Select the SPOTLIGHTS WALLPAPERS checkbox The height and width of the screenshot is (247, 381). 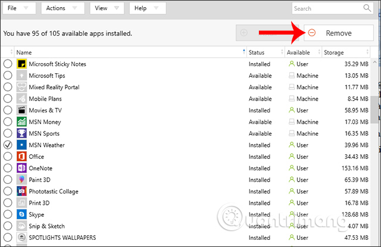(8, 237)
